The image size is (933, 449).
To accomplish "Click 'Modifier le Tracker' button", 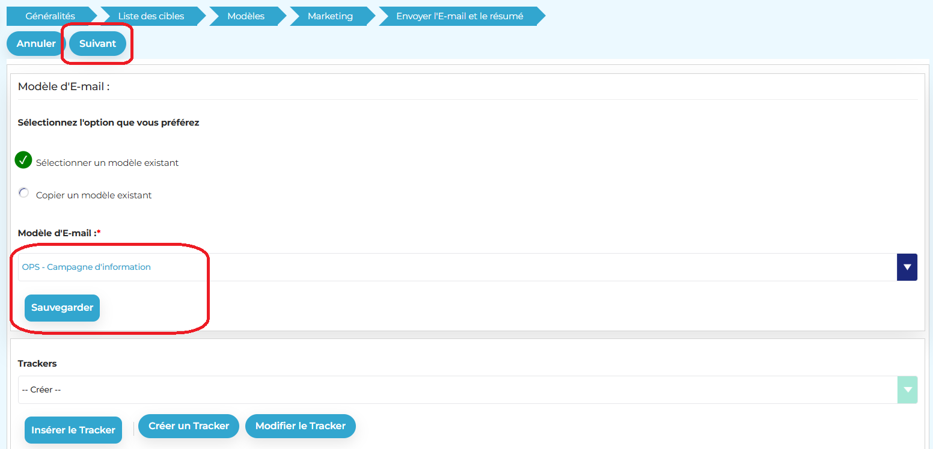I will pos(300,426).
